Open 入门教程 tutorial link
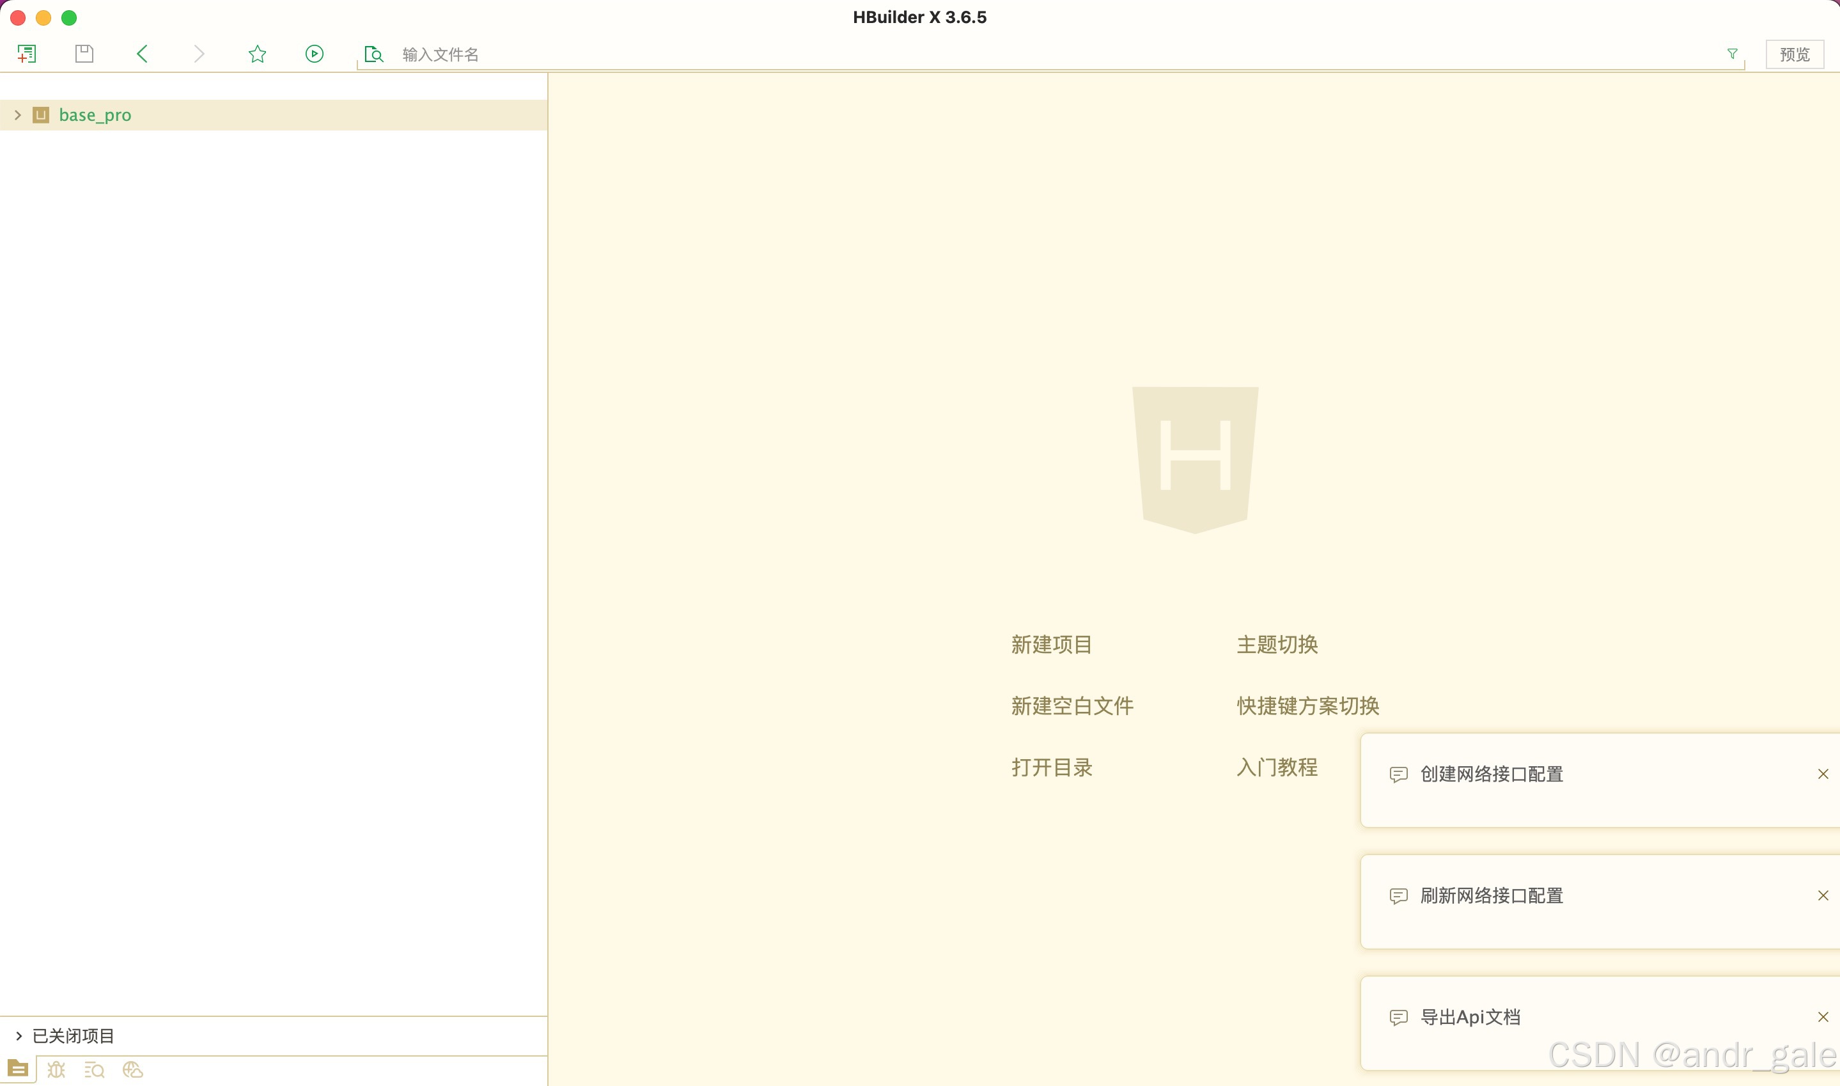Viewport: 1840px width, 1086px height. pos(1277,767)
